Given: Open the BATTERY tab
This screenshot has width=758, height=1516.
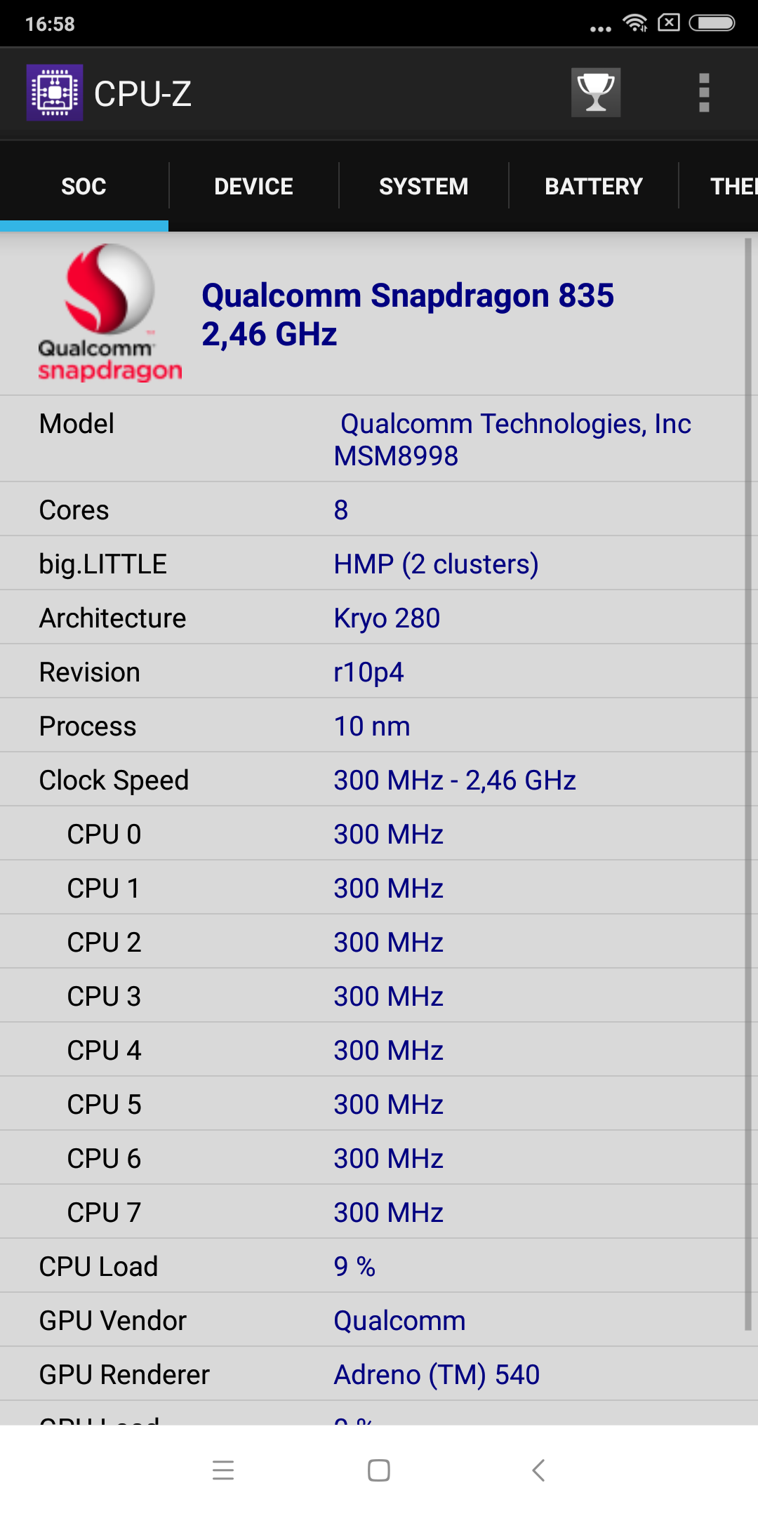Looking at the screenshot, I should pos(594,187).
